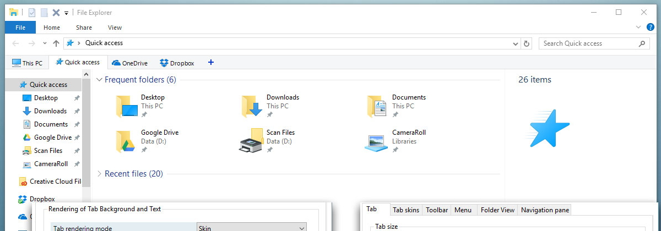Open the Desktop folder icon

click(x=127, y=106)
